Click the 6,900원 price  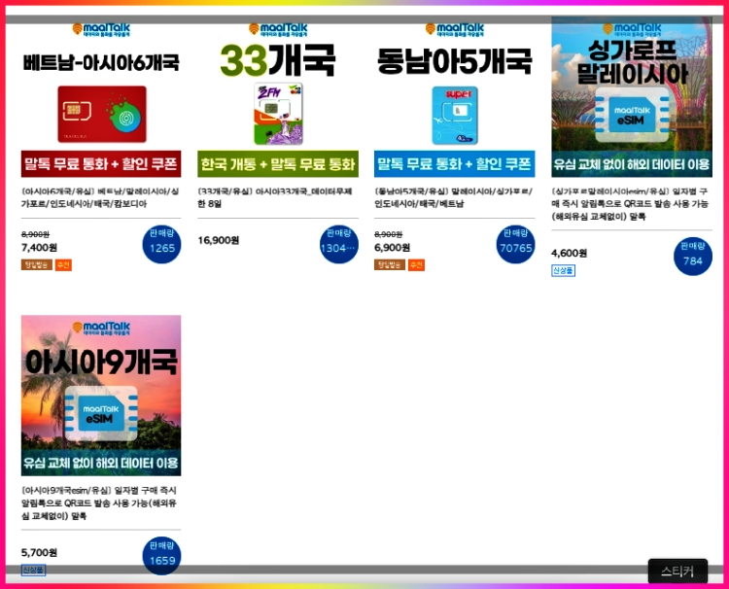(x=393, y=247)
